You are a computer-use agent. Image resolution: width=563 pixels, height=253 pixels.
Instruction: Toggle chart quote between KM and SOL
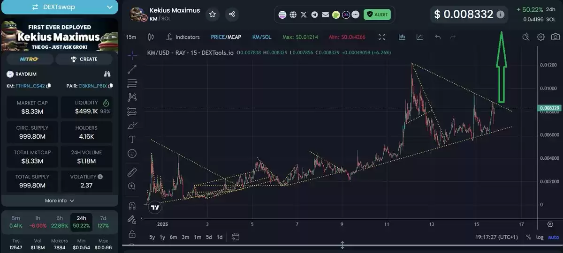[262, 37]
